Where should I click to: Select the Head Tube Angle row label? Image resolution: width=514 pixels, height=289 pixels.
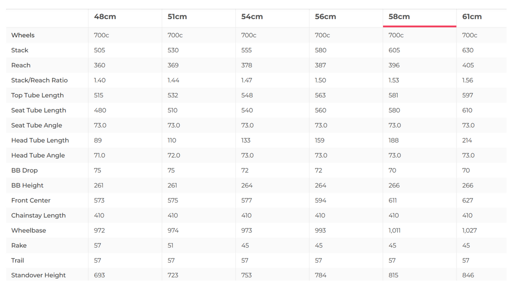38,155
